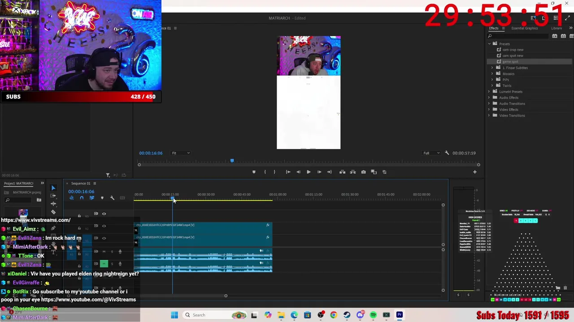Toggle insert sequences as nests in timeline
The height and width of the screenshot is (322, 574).
tap(71, 198)
